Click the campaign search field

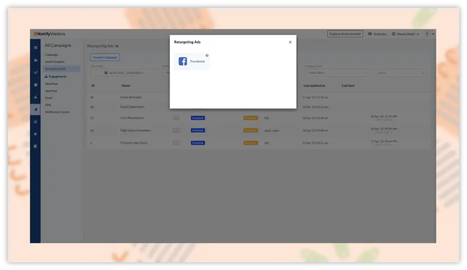[401, 73]
